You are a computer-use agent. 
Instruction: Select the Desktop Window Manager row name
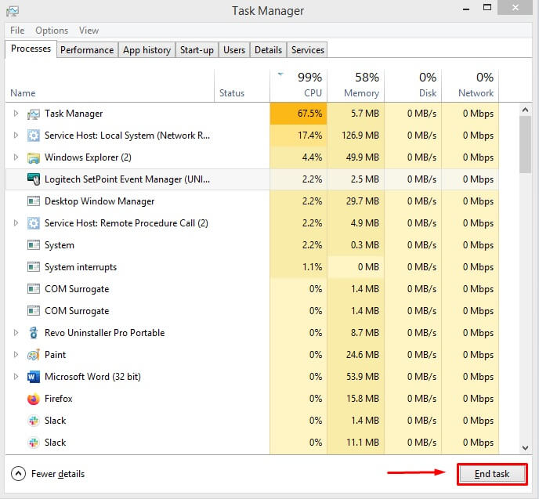99,201
